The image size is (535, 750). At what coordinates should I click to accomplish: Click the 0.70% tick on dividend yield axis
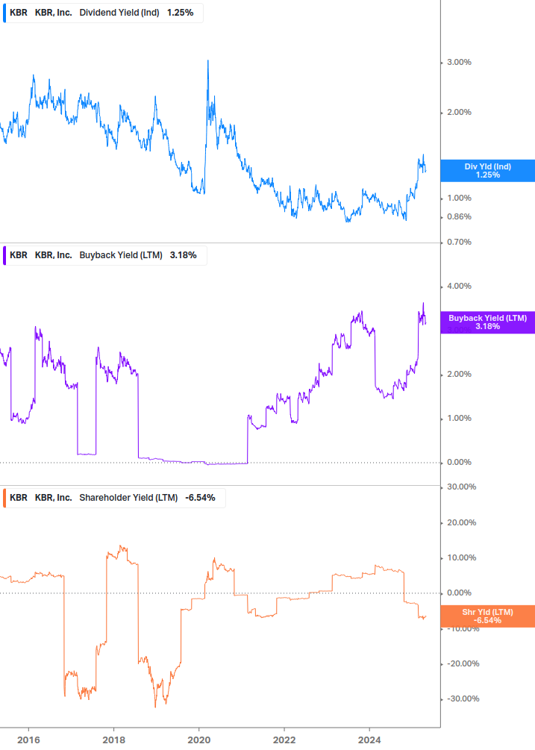459,242
